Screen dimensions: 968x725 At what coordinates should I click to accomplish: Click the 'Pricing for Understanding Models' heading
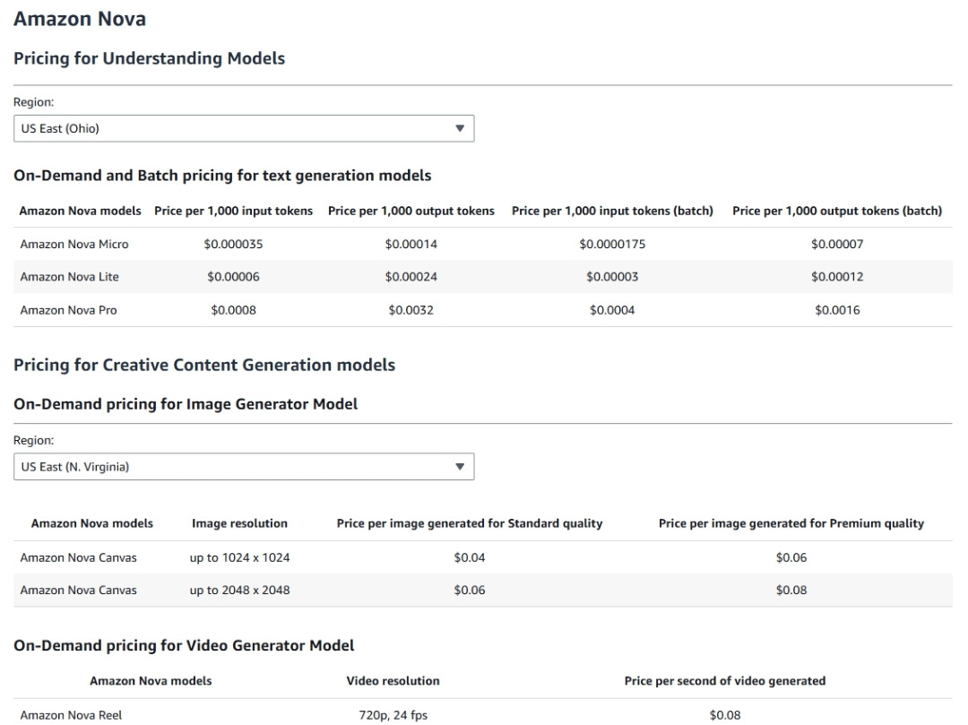coord(150,58)
